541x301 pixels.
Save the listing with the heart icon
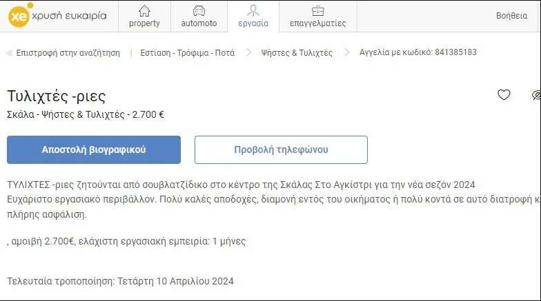504,95
